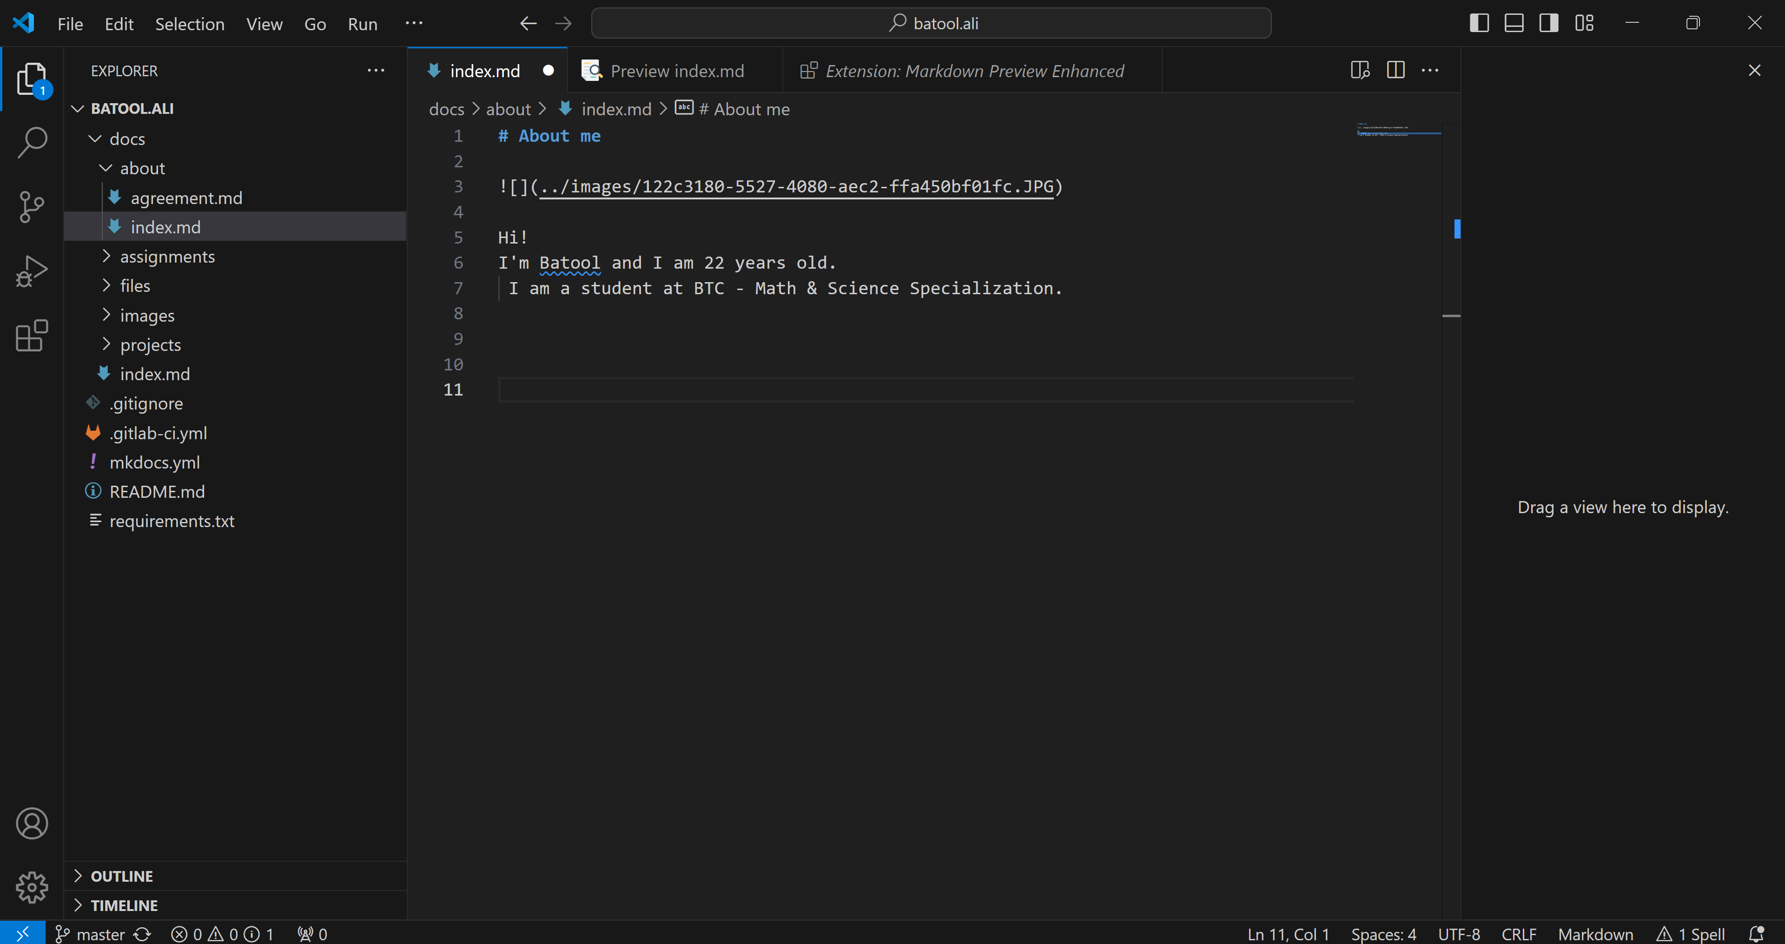This screenshot has height=944, width=1785.
Task: Go forward in navigation history
Action: 563,24
